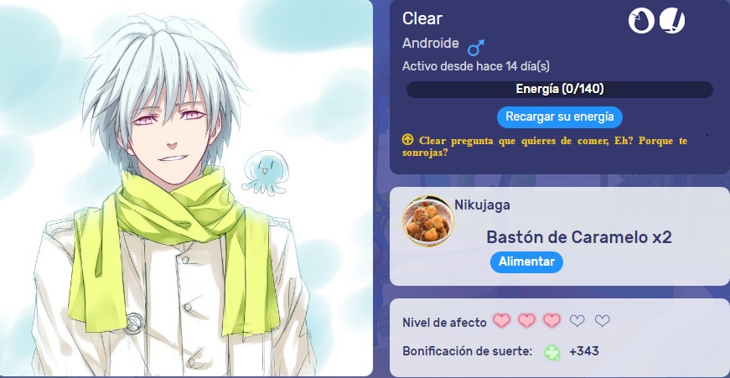Click the blue jellyfish beside Clear

coord(266,172)
